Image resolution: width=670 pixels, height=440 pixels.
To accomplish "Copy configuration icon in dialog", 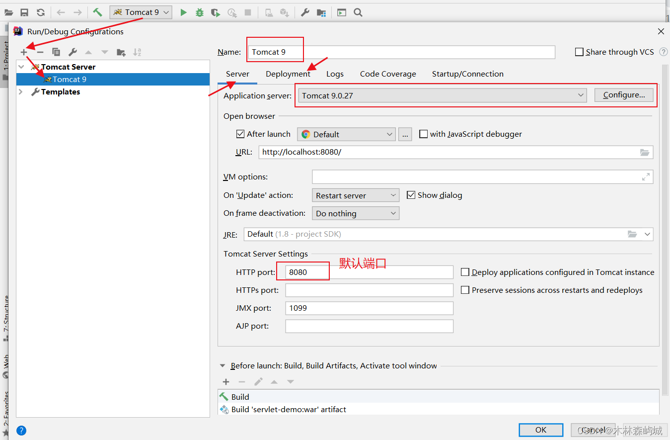I will 56,52.
